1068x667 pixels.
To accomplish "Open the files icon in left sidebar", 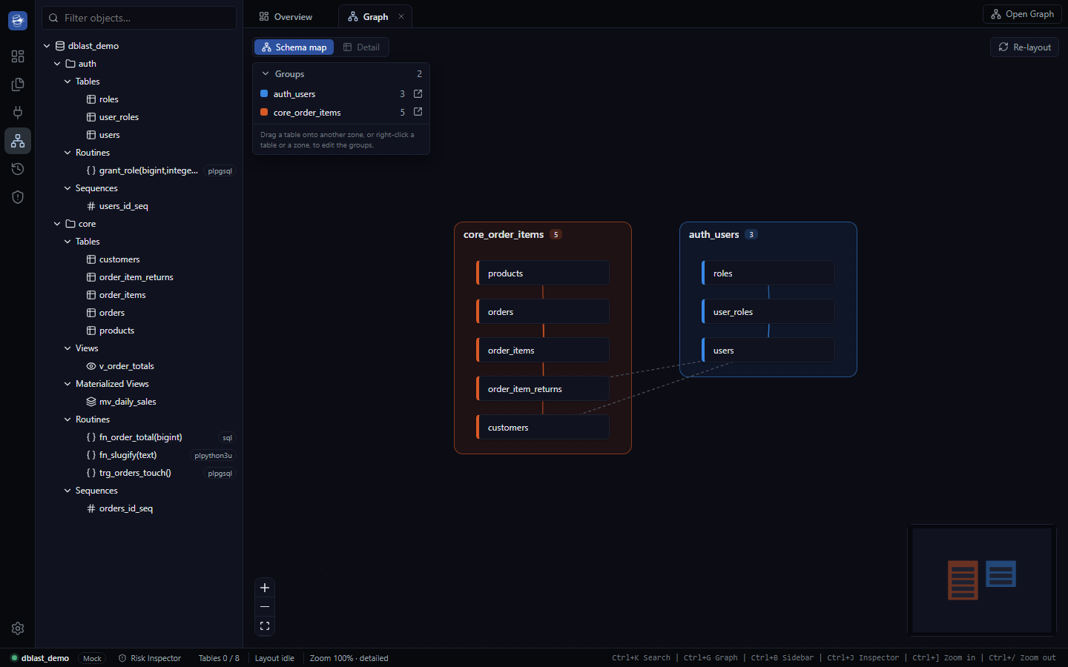I will (18, 84).
